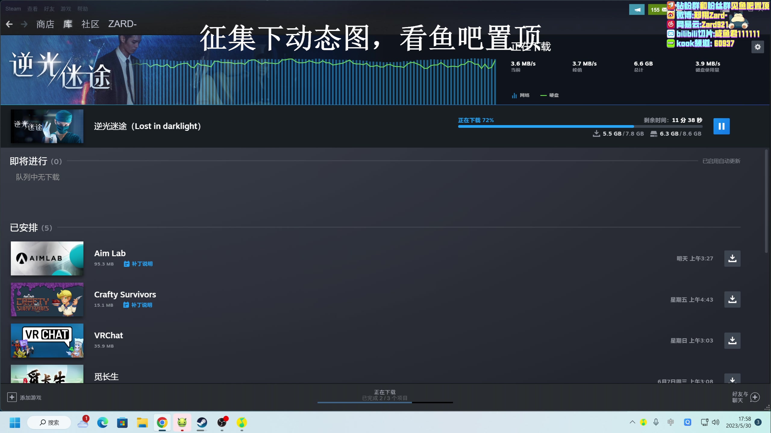Screen dimensions: 771x433
Task: Open Steam from the Windows taskbar
Action: [202, 422]
